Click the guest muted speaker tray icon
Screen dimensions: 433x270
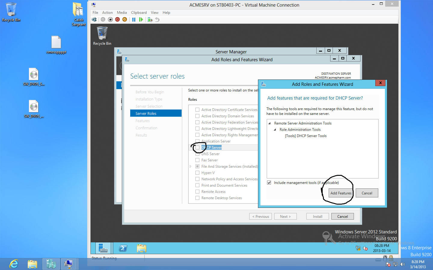(365, 248)
